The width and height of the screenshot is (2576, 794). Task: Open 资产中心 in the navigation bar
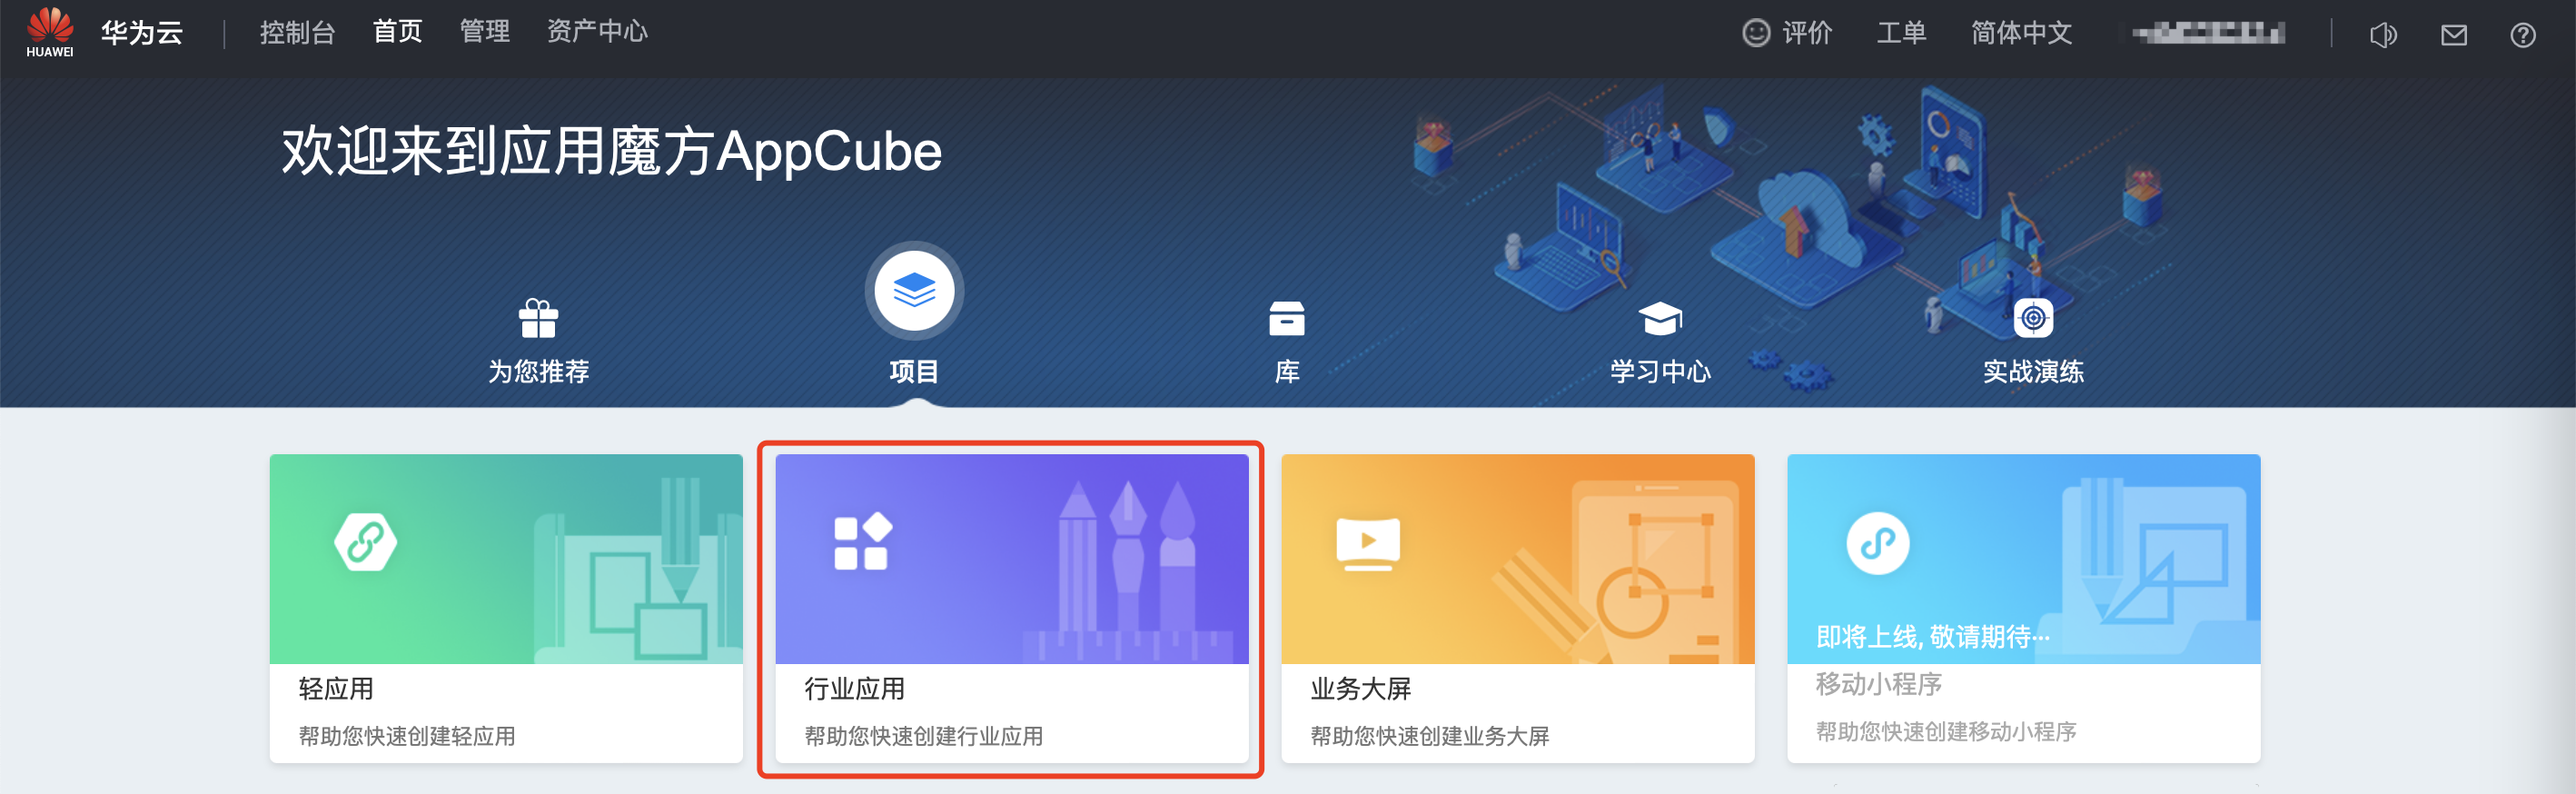[x=597, y=32]
